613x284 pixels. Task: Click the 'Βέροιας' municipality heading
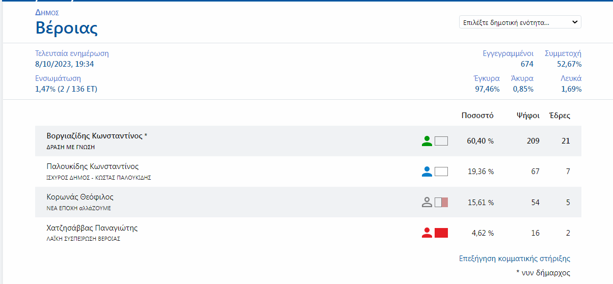[x=66, y=27]
